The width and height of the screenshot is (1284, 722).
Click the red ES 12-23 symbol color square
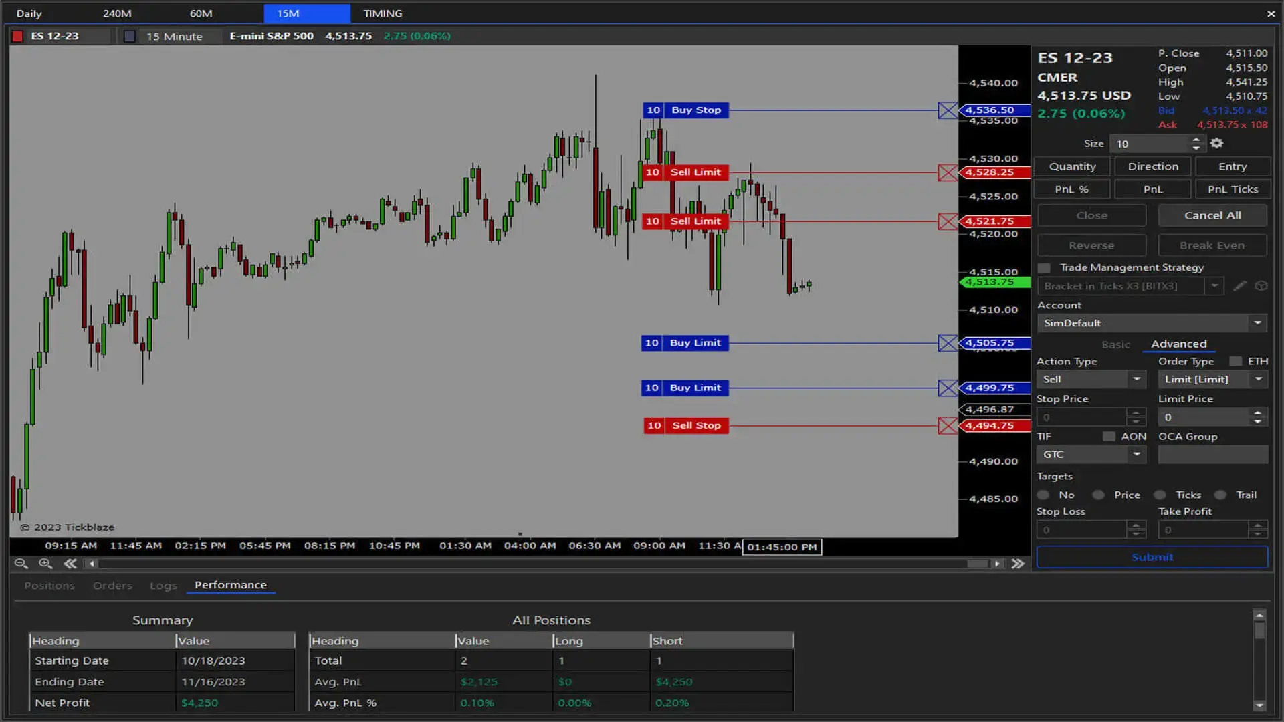coord(18,36)
